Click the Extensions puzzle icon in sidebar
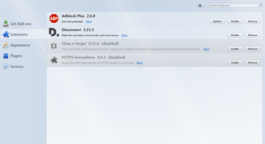Screen dimensions: 265x144 pos(6,35)
